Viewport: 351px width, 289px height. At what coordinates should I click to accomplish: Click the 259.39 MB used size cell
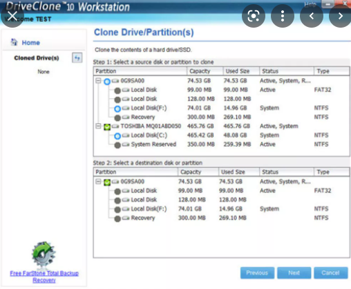click(x=237, y=144)
